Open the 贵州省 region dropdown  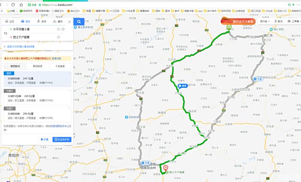point(265,21)
